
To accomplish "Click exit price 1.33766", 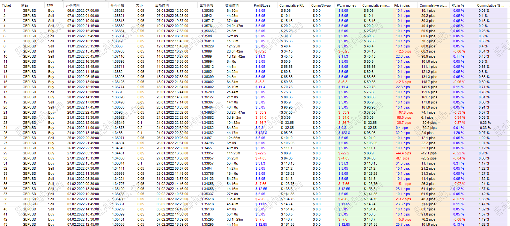I will click(x=208, y=173).
